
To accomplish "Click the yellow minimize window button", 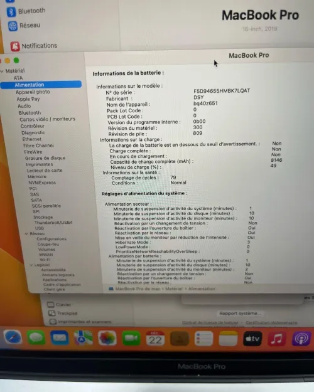I will [x=8, y=60].
